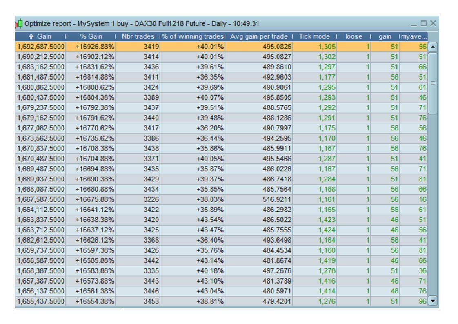Click the scrollbar up arrow button
The height and width of the screenshot is (324, 458).
pos(433,47)
